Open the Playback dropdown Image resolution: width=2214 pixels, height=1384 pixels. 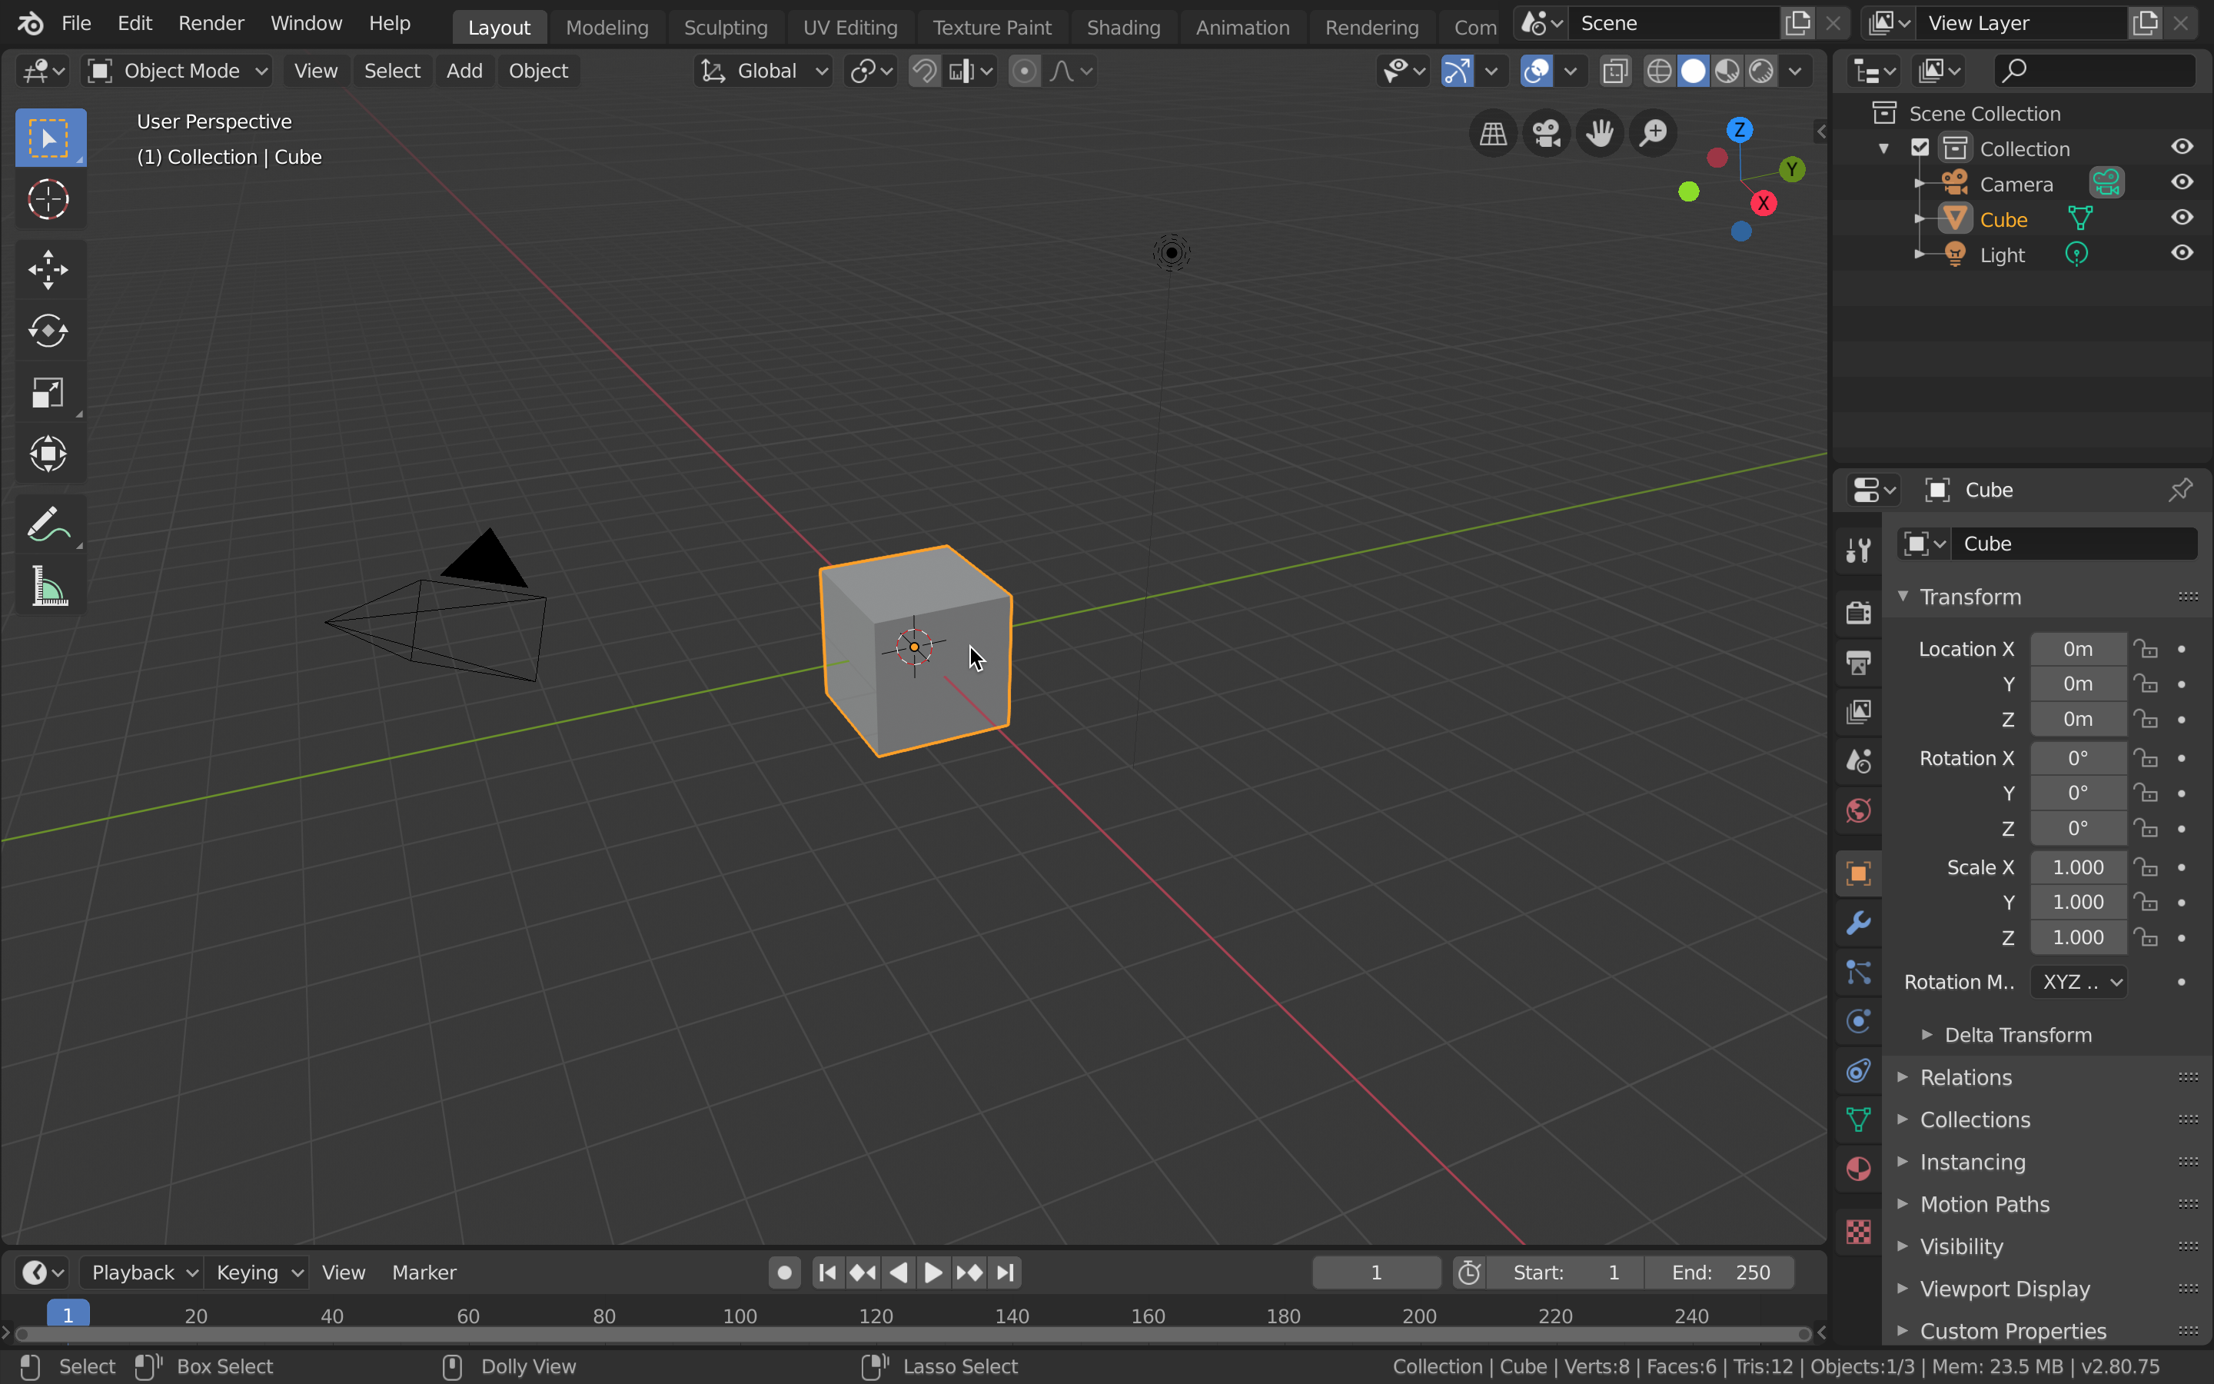tap(141, 1273)
